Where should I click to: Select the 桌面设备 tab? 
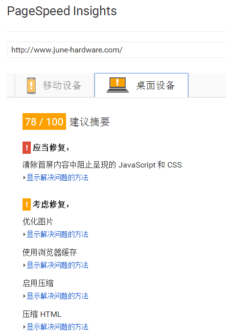pos(141,85)
